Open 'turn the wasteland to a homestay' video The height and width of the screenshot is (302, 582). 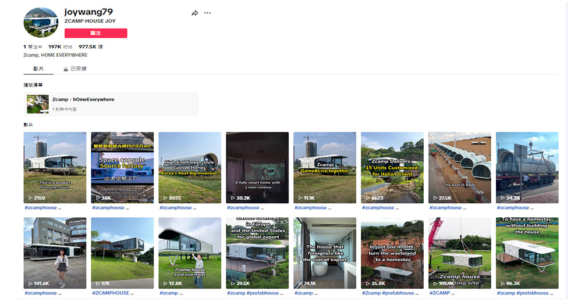pos(392,253)
